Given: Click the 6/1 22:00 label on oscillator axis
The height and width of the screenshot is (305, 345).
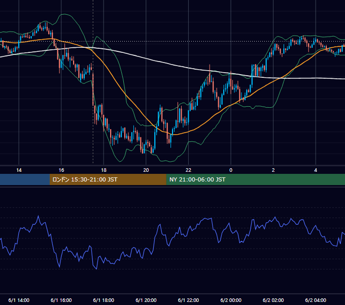Looking at the screenshot, I should (188, 300).
